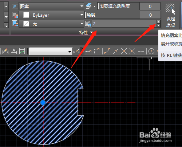Click the blue center grip of the hatch
Image resolution: width=182 pixels, height=147 pixels.
pos(43,102)
